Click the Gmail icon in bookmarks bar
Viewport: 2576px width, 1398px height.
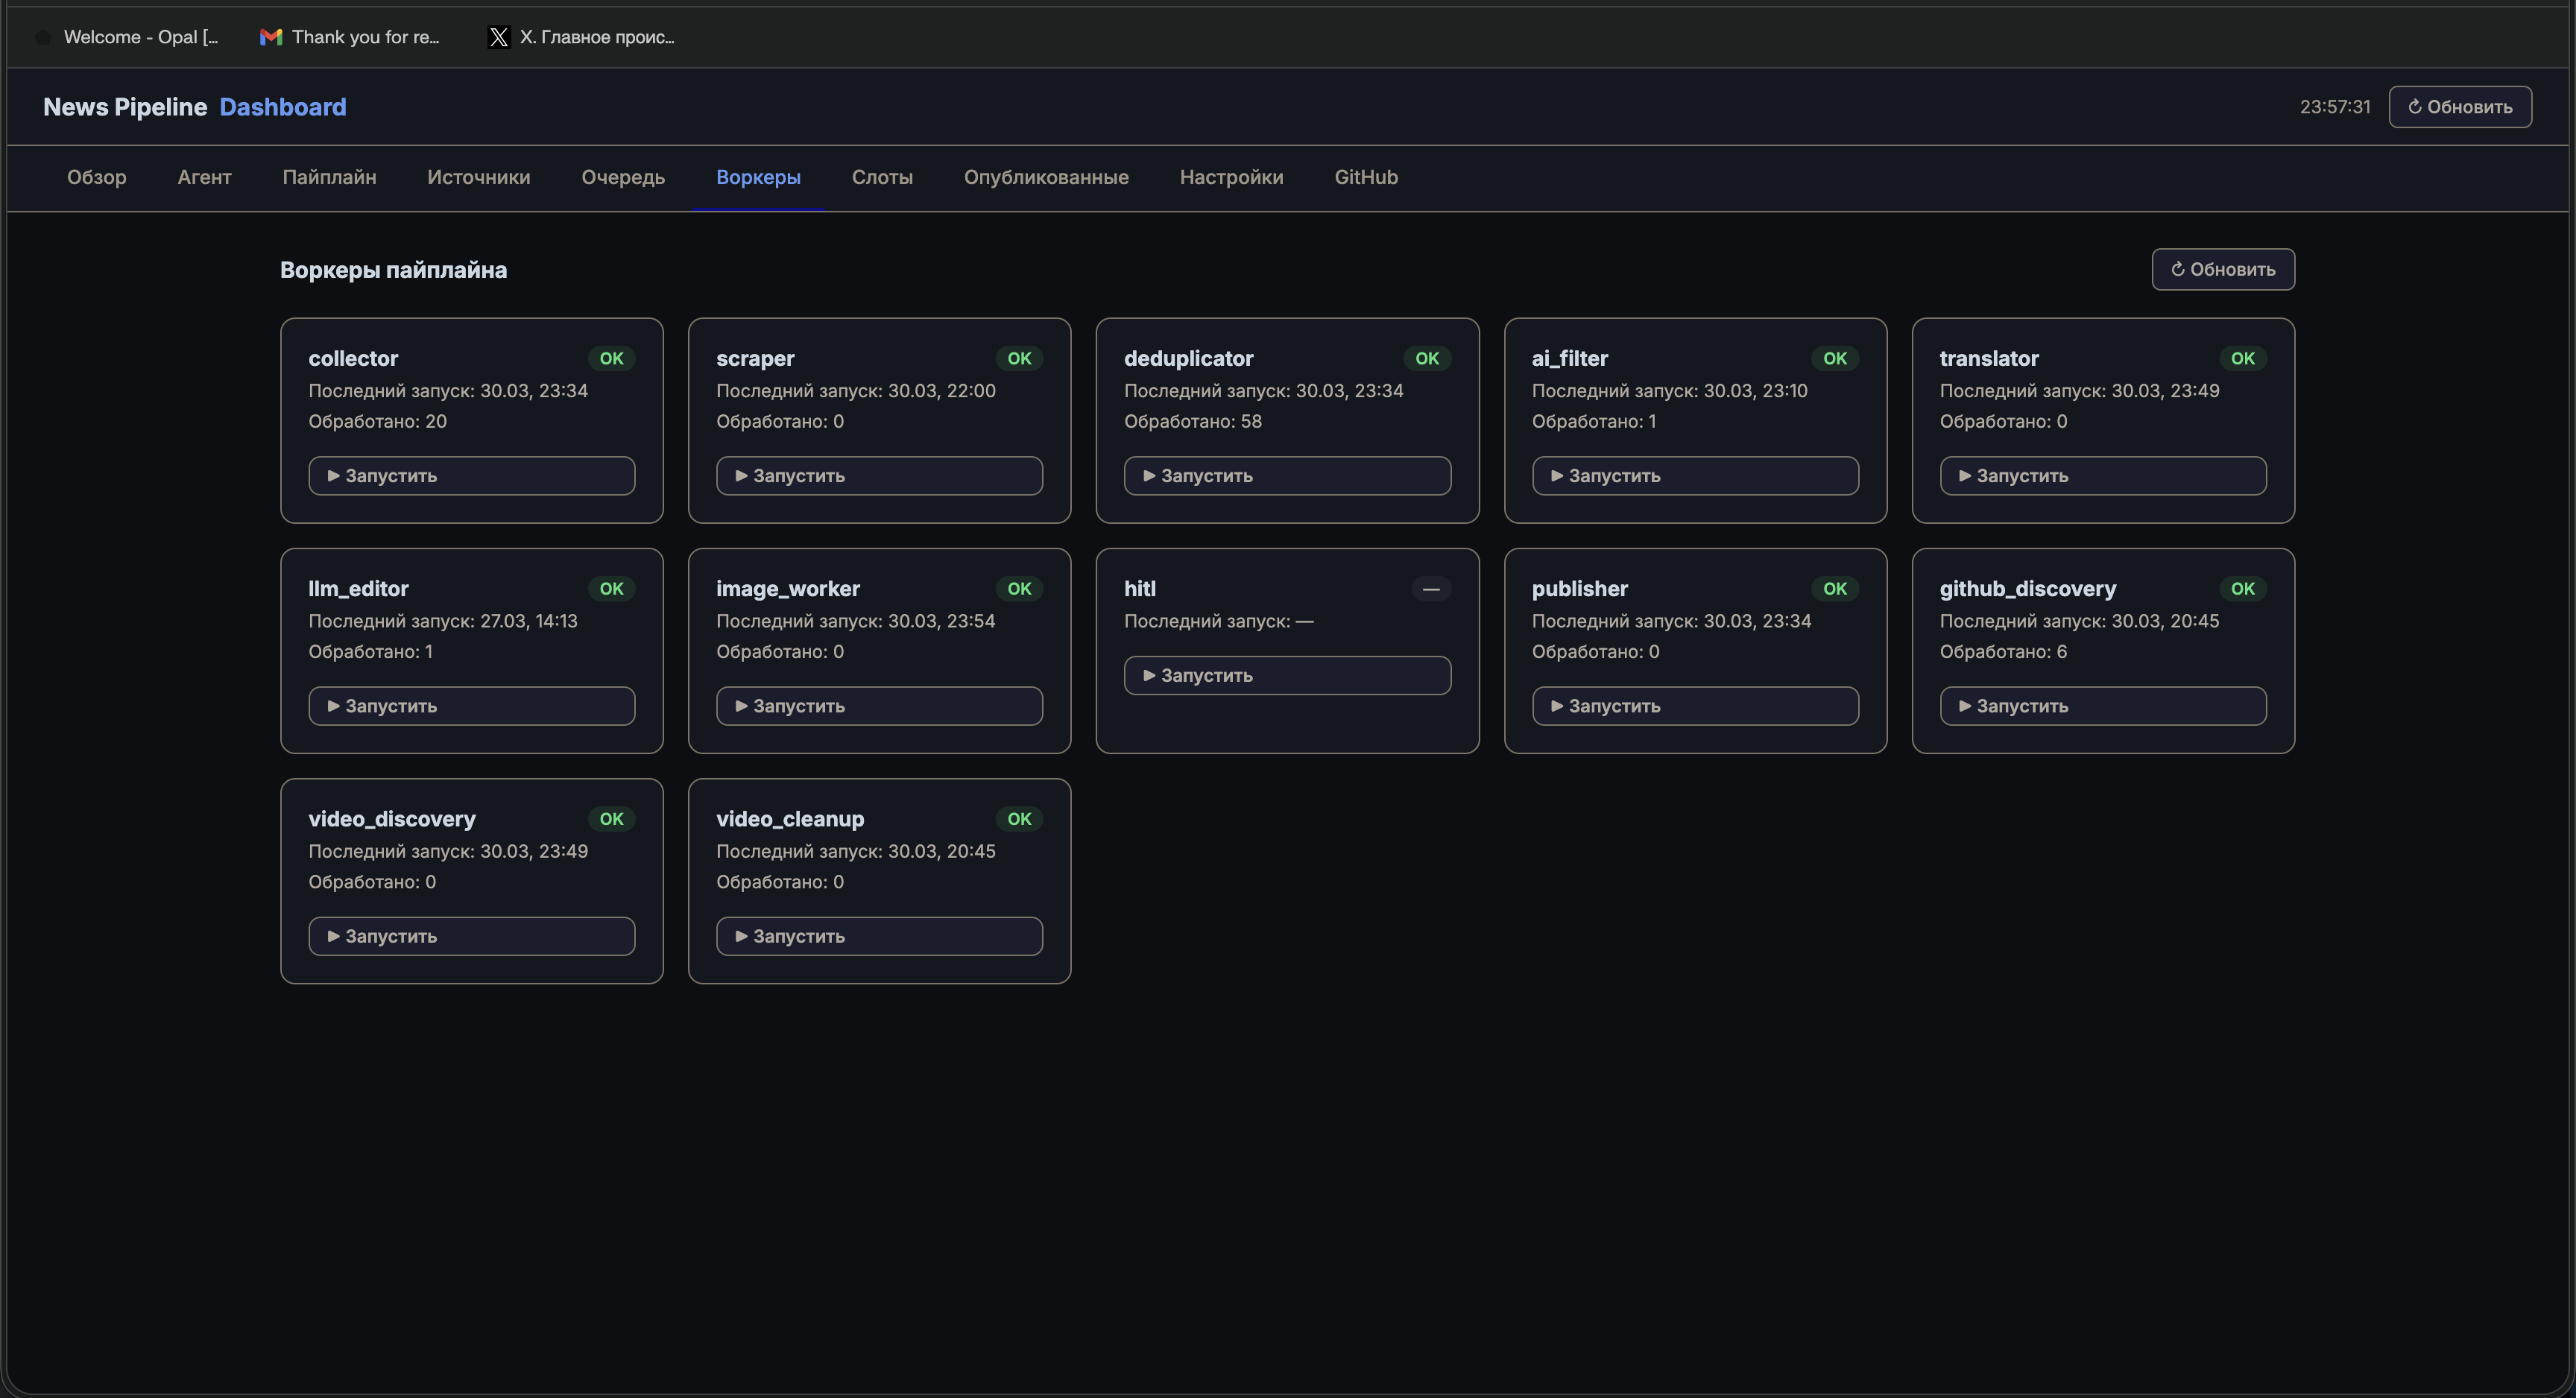point(270,37)
